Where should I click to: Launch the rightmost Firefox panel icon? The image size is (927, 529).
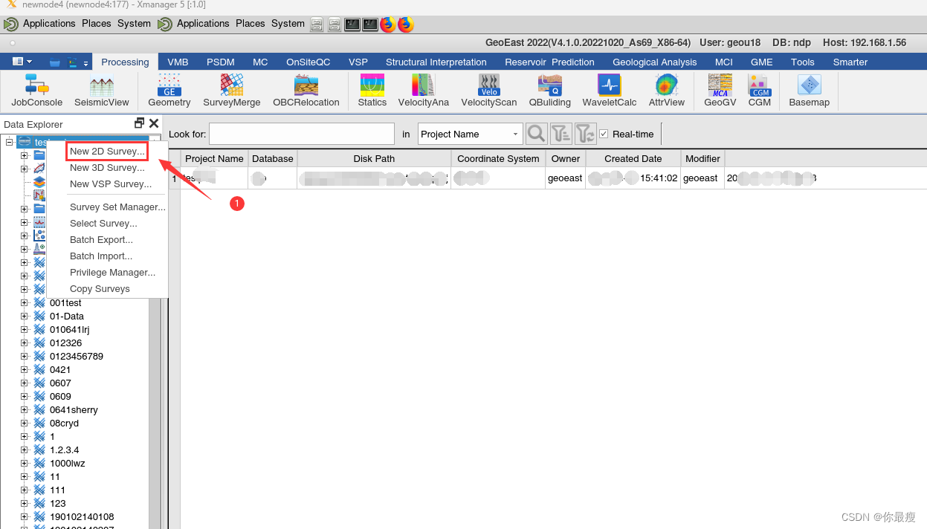point(405,24)
